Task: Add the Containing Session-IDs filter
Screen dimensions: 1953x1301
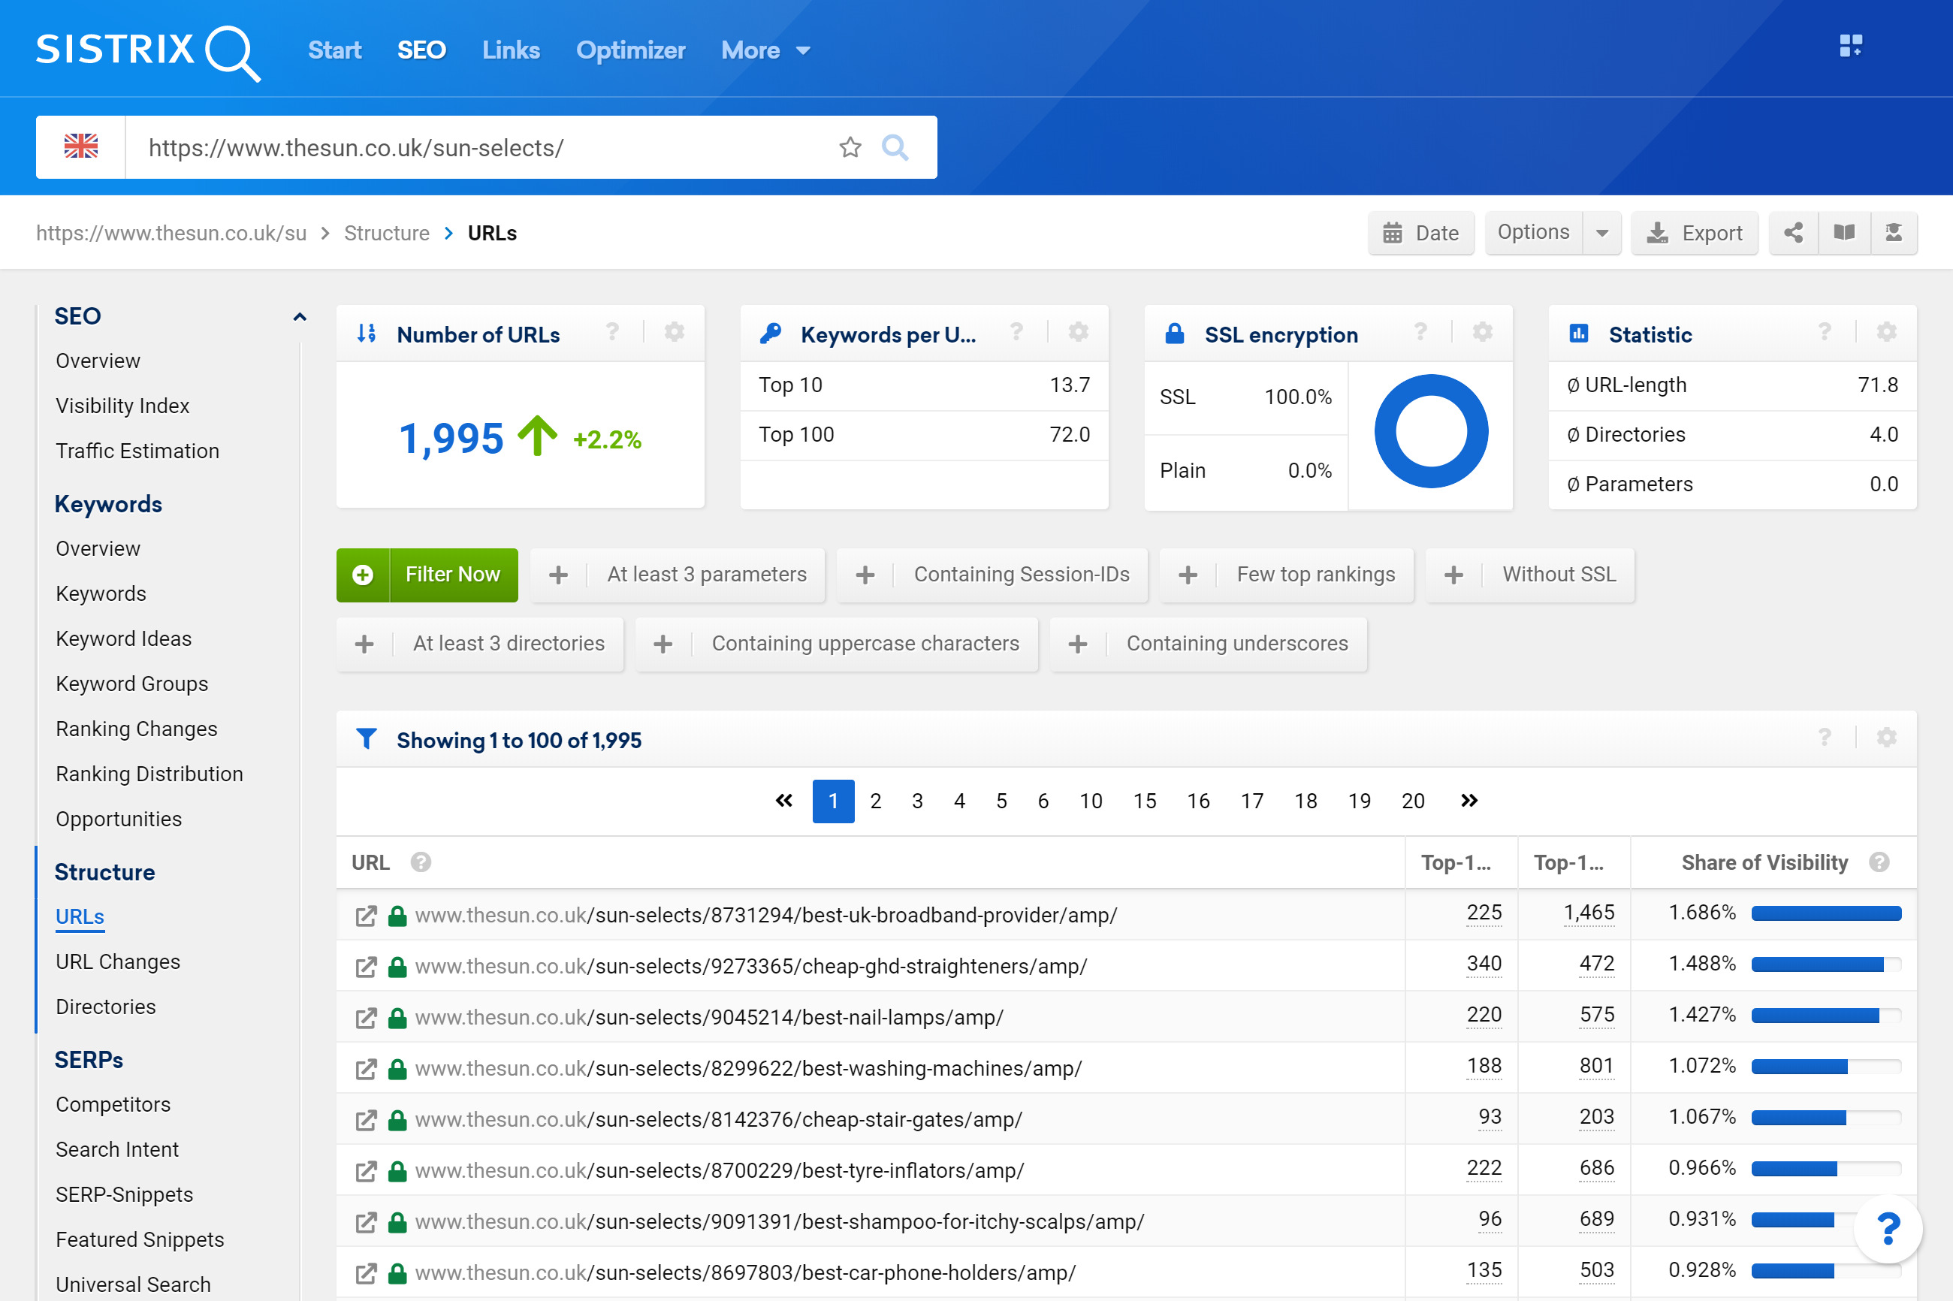Action: (x=992, y=574)
